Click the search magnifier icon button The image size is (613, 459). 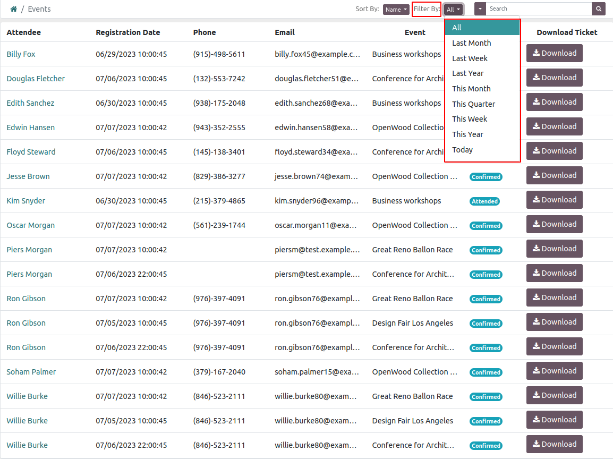[599, 8]
